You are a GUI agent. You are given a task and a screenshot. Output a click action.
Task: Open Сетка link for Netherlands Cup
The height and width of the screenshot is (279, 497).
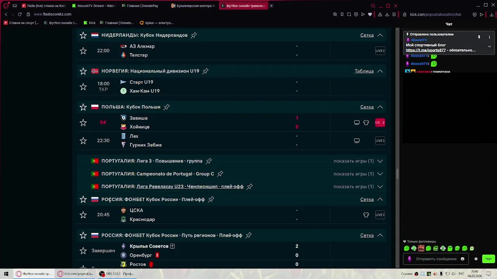[x=367, y=35]
